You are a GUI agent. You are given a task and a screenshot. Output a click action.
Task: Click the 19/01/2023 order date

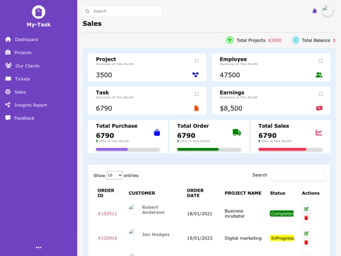(200, 238)
